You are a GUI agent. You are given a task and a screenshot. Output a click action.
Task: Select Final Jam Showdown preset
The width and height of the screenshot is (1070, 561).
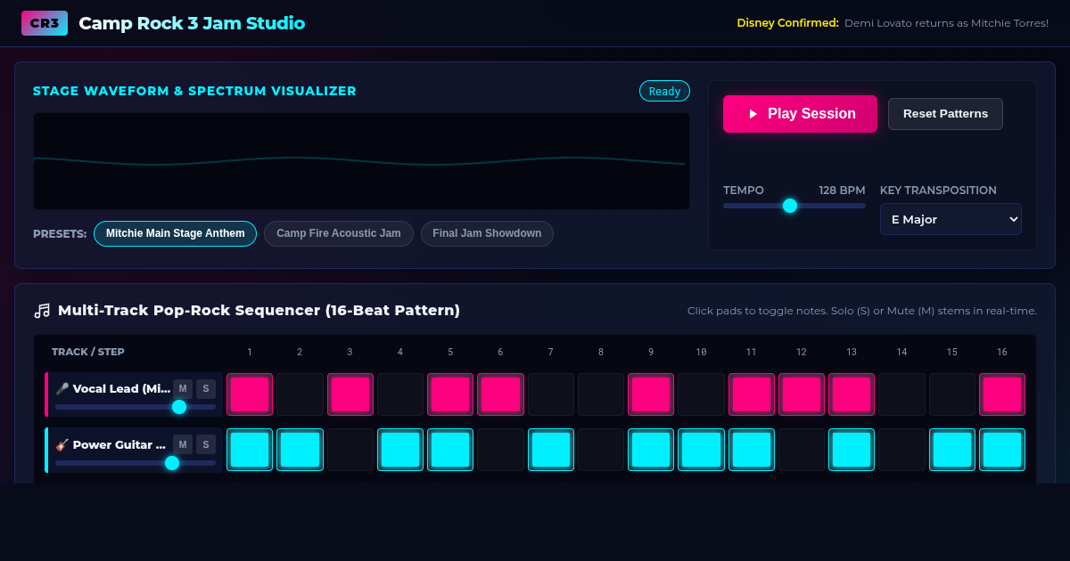point(487,233)
